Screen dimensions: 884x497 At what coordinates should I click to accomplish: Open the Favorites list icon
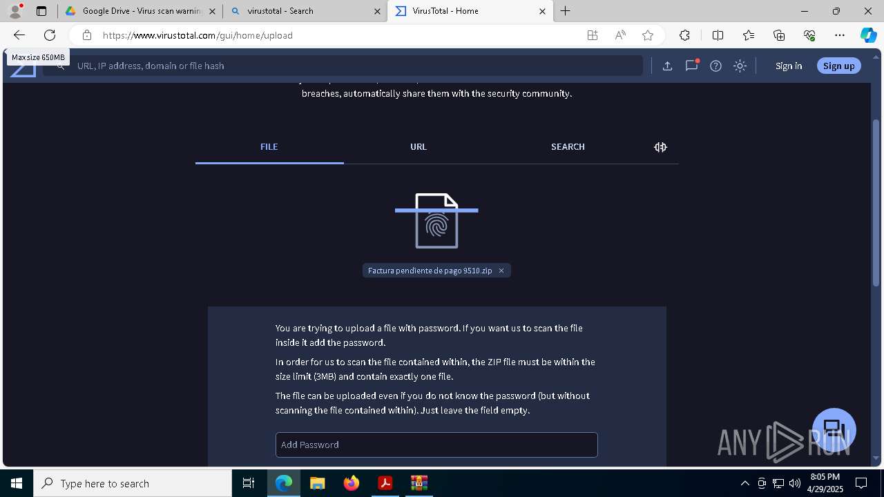click(749, 35)
